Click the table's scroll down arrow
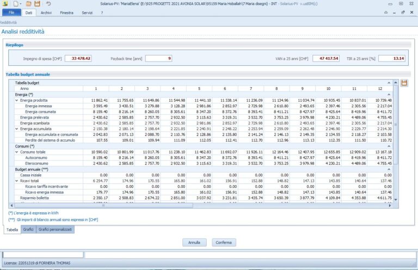 [x=396, y=200]
